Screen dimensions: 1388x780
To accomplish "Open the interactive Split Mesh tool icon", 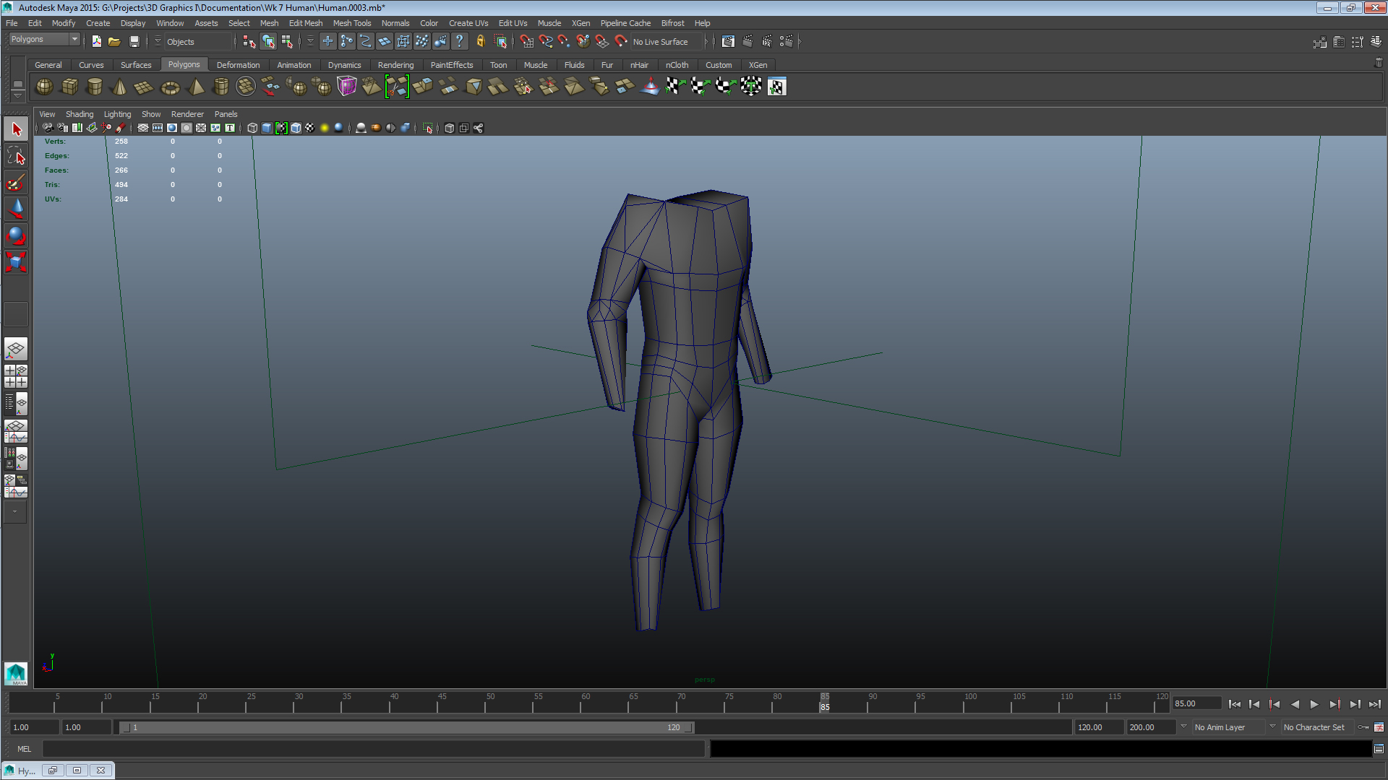I will click(x=397, y=87).
